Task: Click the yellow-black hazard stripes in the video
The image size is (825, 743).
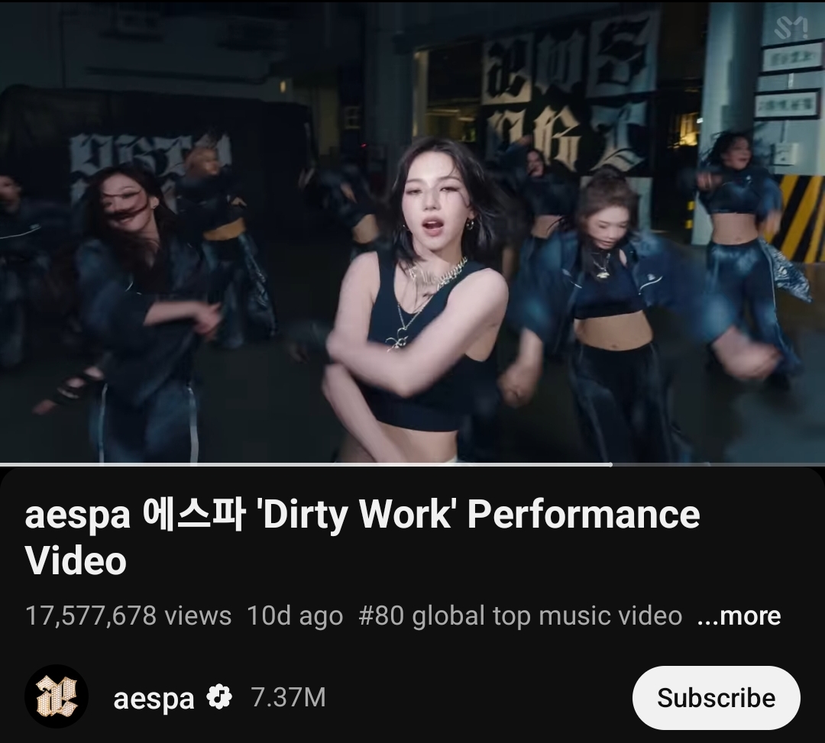Action: [796, 218]
